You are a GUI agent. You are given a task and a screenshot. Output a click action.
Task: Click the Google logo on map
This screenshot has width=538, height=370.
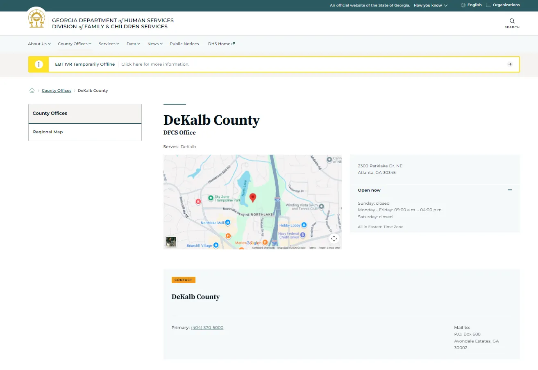pyautogui.click(x=253, y=243)
